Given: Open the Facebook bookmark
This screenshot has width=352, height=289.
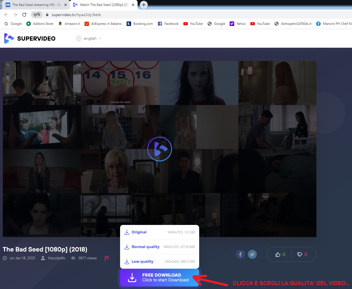Looking at the screenshot, I should tap(168, 24).
